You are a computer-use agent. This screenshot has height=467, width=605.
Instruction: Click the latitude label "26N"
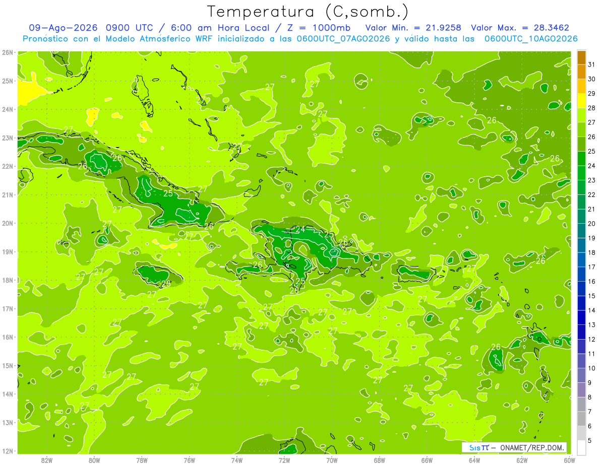(8, 52)
